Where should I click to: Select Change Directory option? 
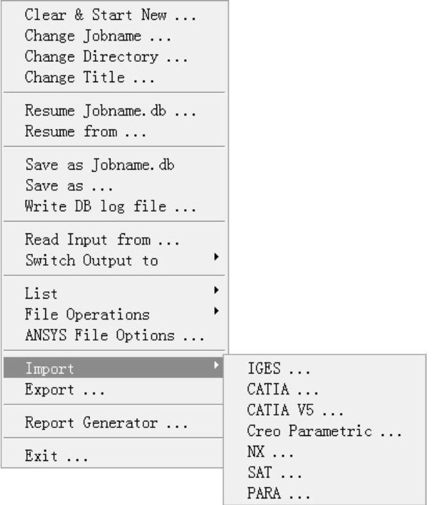click(x=106, y=57)
